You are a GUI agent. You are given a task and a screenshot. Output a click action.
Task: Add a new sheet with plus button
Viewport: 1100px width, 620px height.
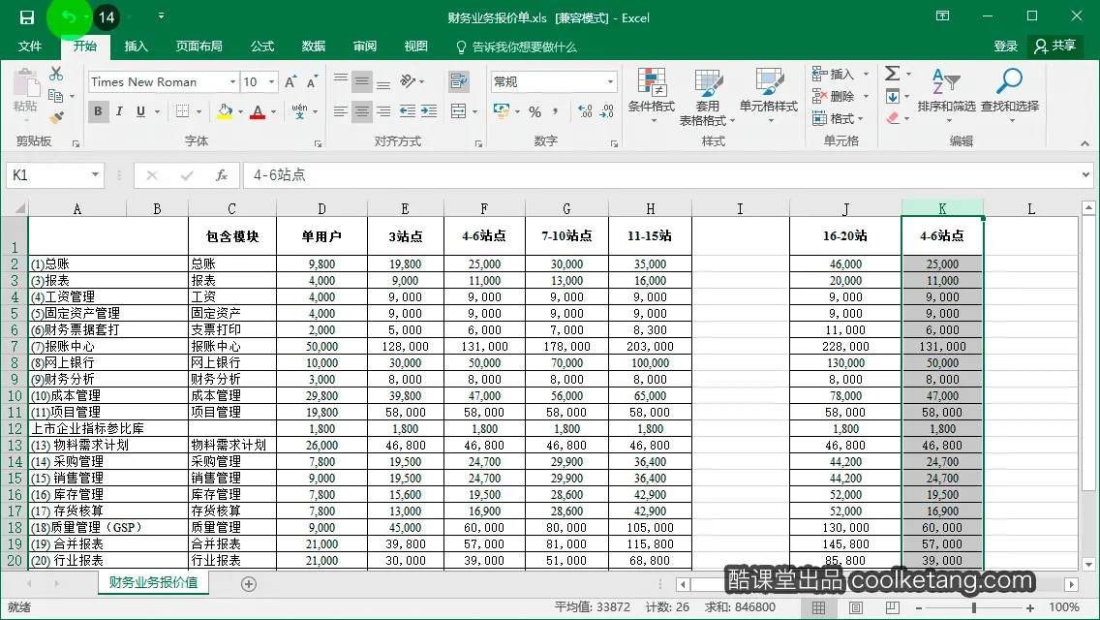click(249, 584)
